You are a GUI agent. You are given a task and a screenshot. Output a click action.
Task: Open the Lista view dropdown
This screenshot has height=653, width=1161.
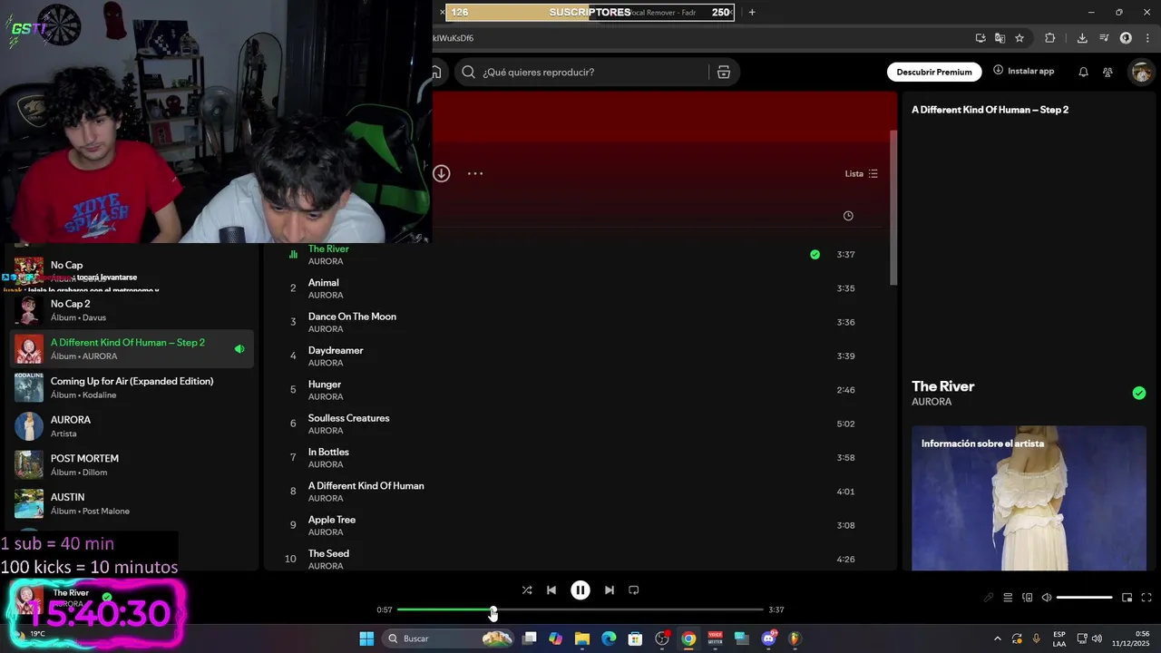[861, 173]
